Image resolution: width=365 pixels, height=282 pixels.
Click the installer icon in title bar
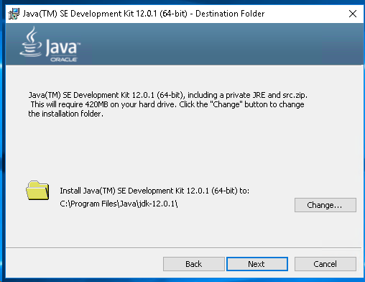click(x=14, y=14)
